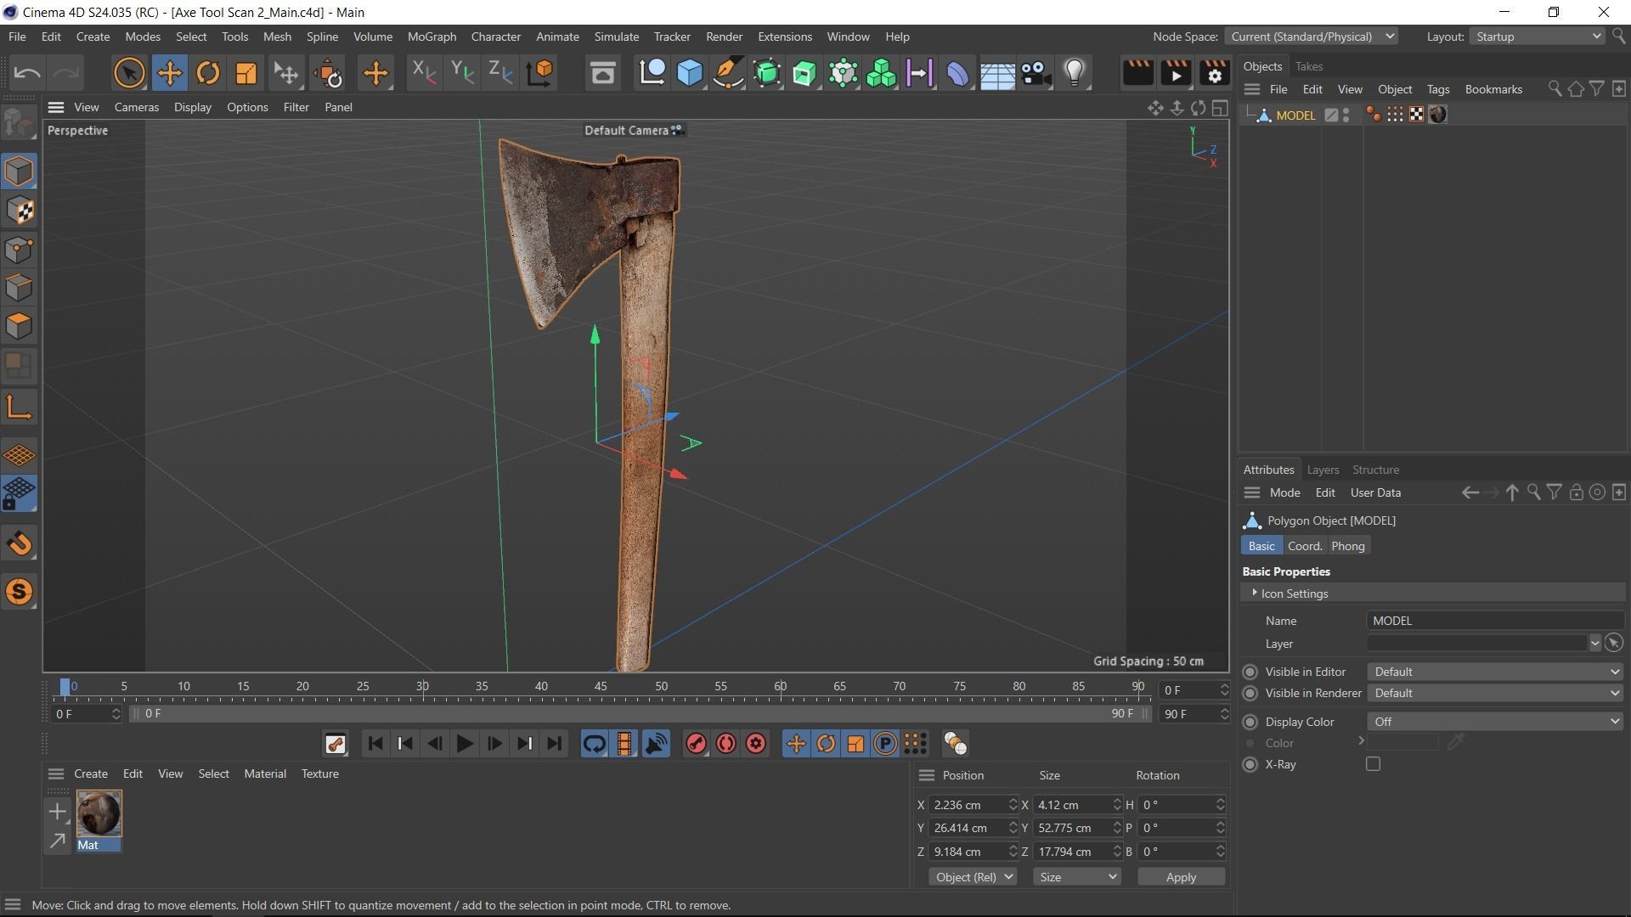1631x917 pixels.
Task: Switch to Edges mode
Action: tap(19, 288)
